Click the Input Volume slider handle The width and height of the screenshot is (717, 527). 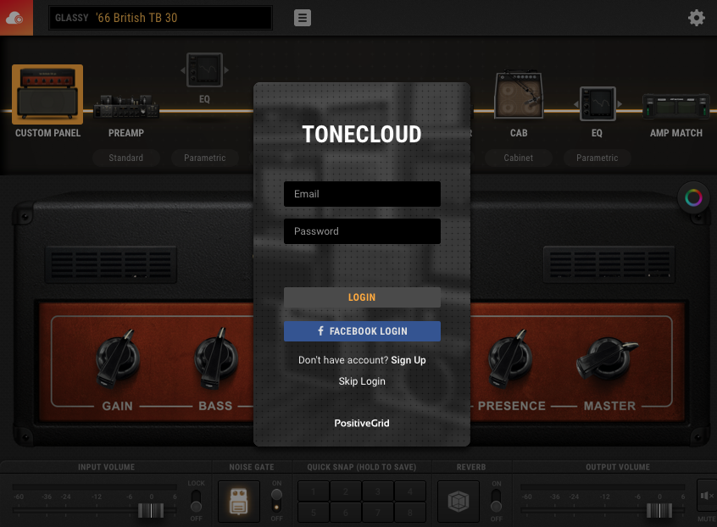click(x=151, y=510)
